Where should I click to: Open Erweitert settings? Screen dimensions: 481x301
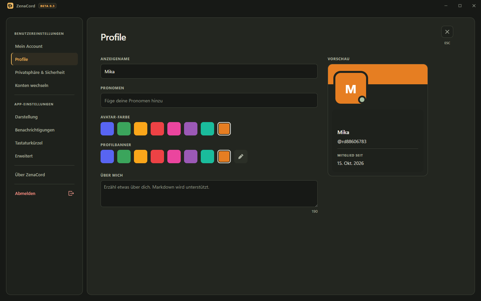click(x=44, y=156)
